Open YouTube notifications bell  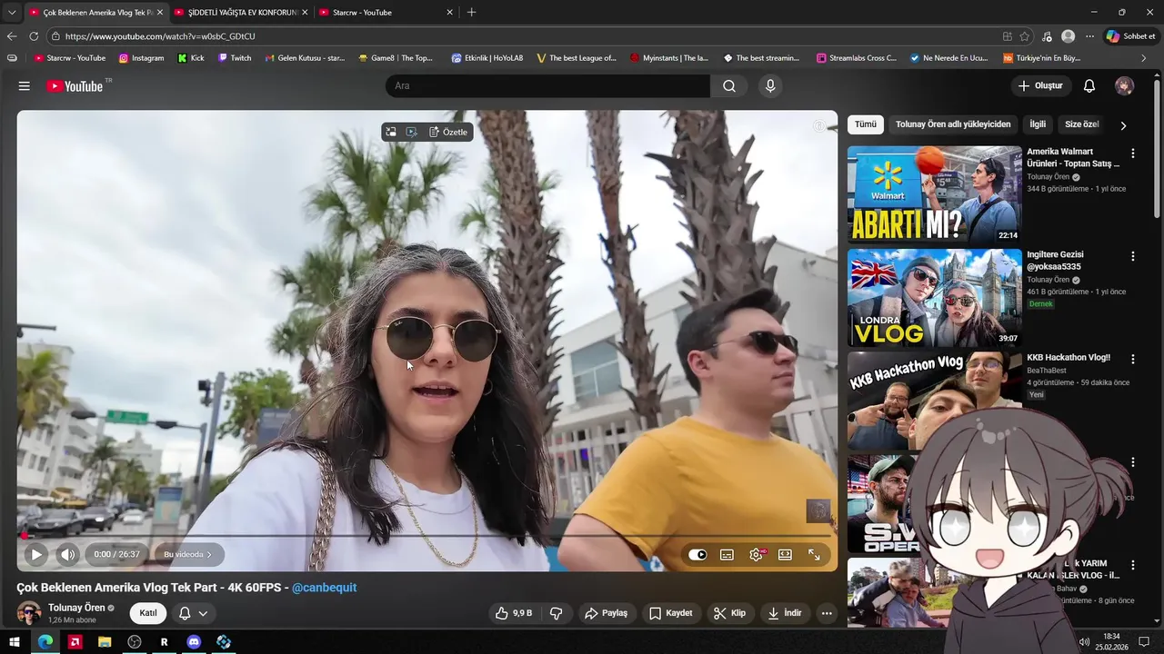pos(1089,86)
